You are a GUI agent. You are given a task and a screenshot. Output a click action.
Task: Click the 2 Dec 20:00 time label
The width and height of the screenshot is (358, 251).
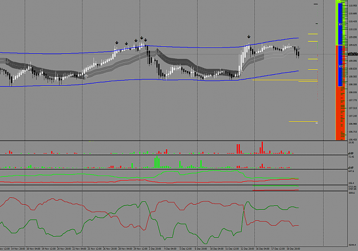155,249
